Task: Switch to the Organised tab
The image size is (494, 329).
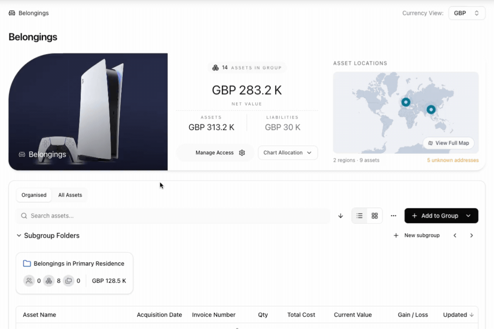Action: (34, 195)
